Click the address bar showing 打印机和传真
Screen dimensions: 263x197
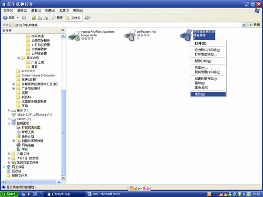pos(127,25)
